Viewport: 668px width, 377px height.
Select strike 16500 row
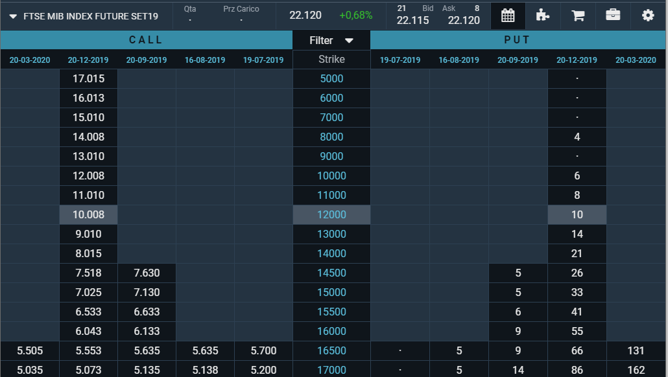tap(331, 350)
